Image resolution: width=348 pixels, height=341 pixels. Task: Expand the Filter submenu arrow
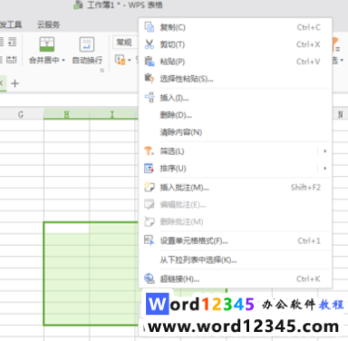(x=325, y=151)
